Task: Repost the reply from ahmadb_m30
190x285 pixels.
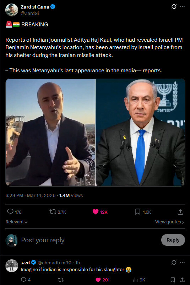Action: [61, 280]
